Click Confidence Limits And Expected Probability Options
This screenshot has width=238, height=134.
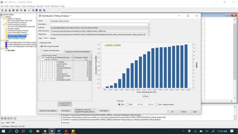click(85, 111)
